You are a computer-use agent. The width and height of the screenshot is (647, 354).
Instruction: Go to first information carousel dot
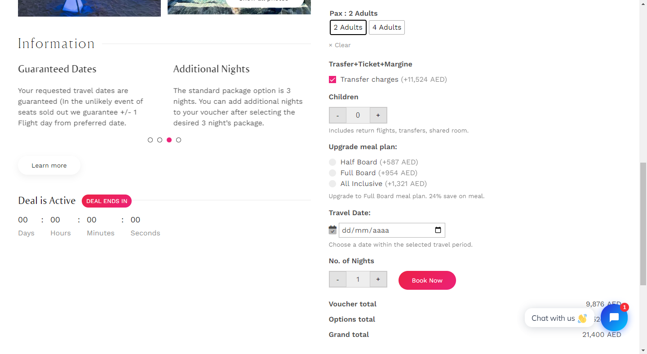pyautogui.click(x=150, y=140)
